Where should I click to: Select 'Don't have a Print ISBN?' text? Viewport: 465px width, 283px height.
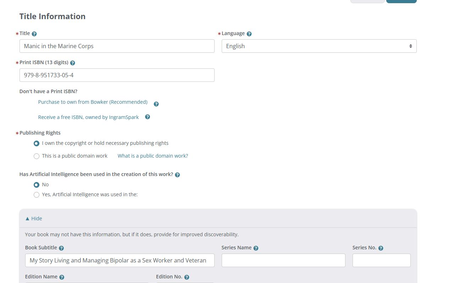(48, 91)
